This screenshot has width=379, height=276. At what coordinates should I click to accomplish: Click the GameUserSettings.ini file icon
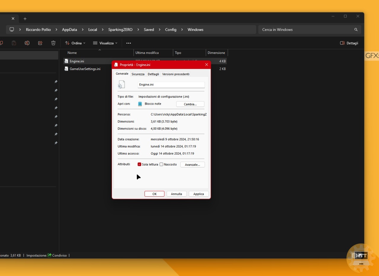tap(66, 69)
